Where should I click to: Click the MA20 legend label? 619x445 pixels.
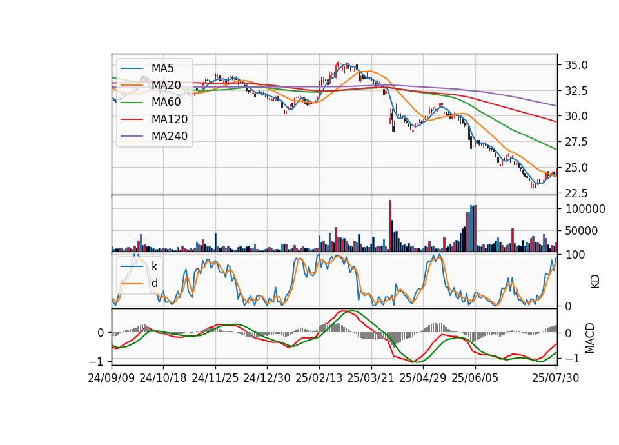(x=166, y=85)
